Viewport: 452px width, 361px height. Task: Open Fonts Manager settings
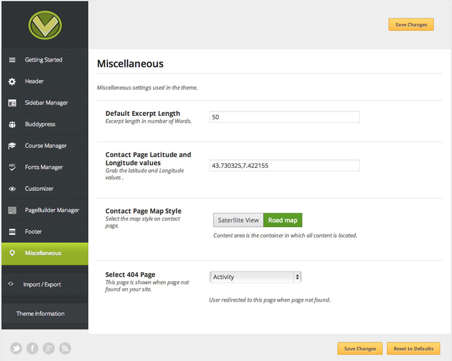(x=45, y=167)
